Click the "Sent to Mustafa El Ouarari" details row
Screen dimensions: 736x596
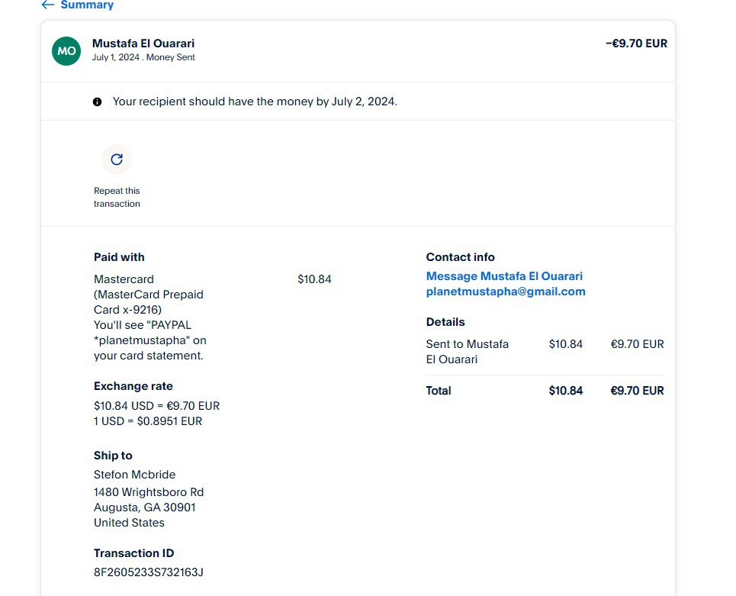(468, 352)
